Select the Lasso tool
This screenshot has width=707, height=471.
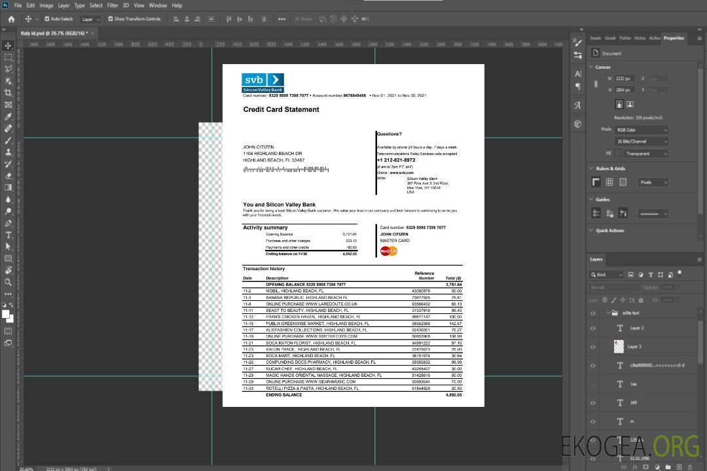8,69
